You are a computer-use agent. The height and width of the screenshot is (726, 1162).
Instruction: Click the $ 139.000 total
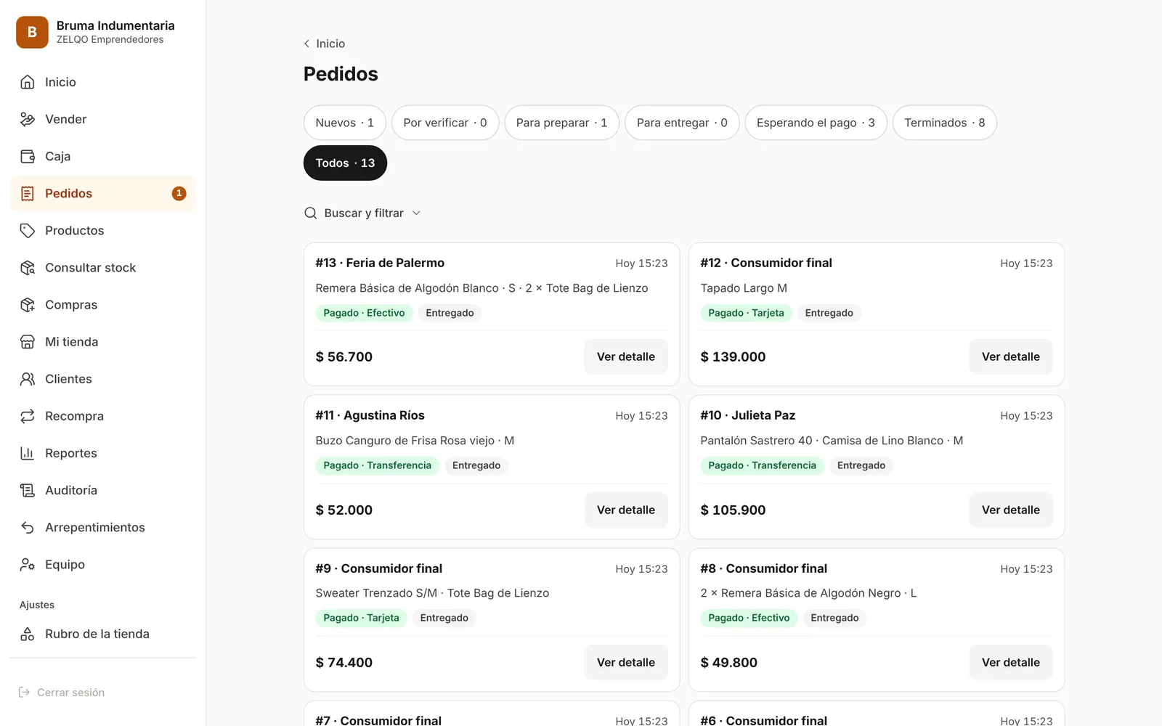point(733,356)
